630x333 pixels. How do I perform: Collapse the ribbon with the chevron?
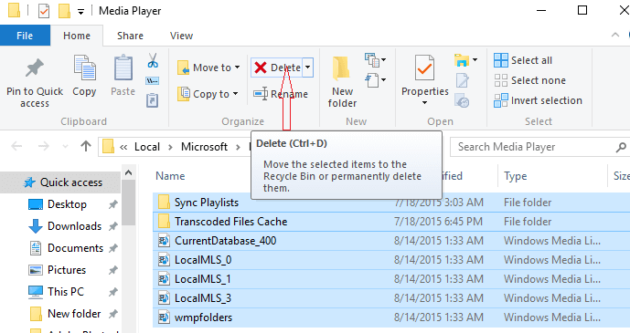(615, 35)
